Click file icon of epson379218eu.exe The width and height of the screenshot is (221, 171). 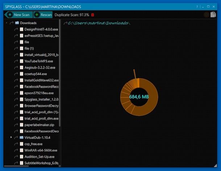21,93
